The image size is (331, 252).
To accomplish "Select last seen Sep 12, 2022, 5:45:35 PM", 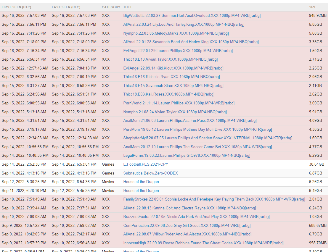I will click(74, 191).
